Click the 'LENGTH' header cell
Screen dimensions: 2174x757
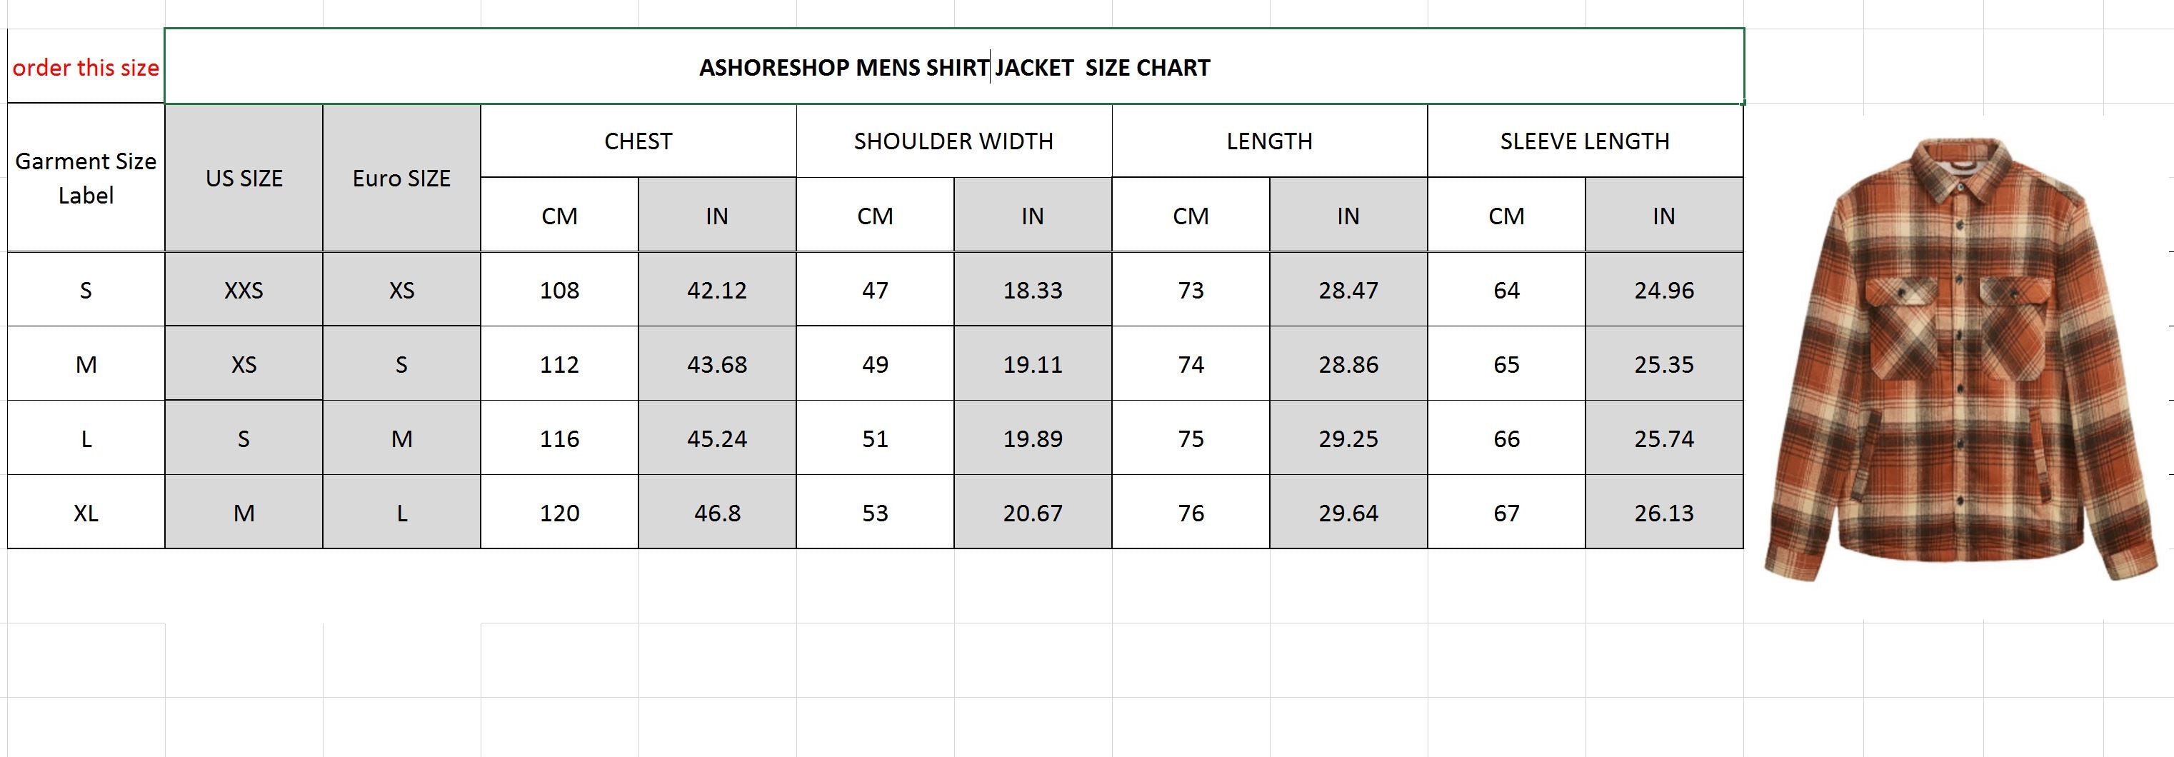pyautogui.click(x=1269, y=141)
